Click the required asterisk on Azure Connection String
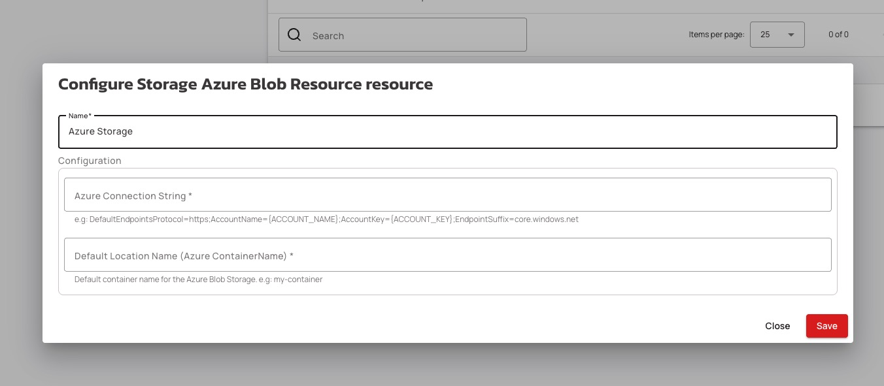The height and width of the screenshot is (386, 884). (190, 196)
